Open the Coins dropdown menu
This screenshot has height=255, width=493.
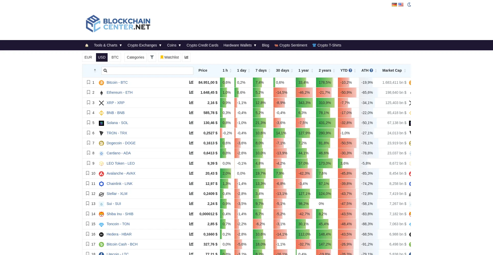click(174, 45)
